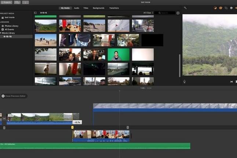The image size is (237, 158).
Task: Skip to previous clip in viewer
Action: pyautogui.click(x=231, y=82)
